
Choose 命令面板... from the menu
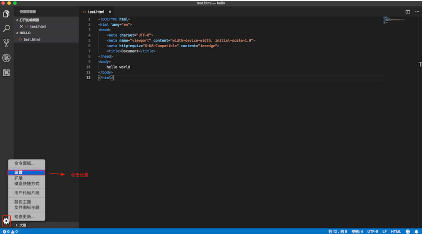pos(26,163)
